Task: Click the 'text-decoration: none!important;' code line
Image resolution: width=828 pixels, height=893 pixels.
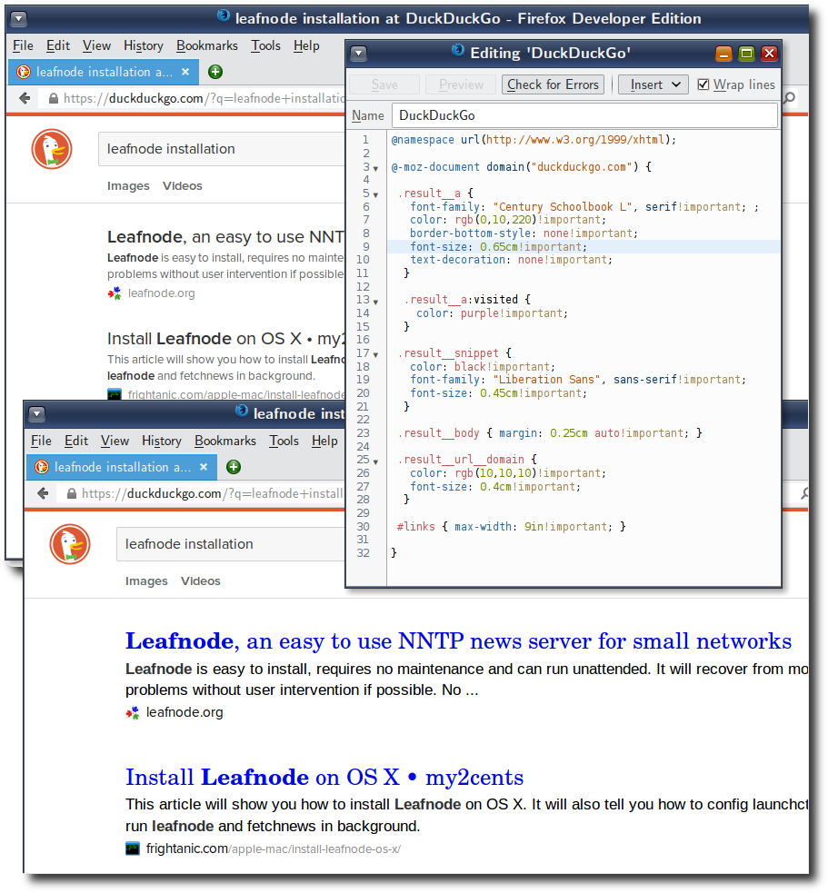Action: (511, 260)
